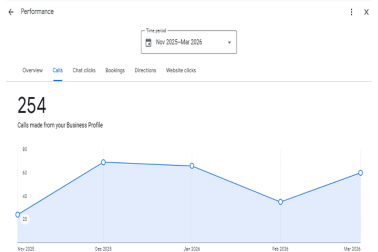Screen dimensions: 378x252
Task: Click the 80 label on the y-axis
Action: (25, 149)
